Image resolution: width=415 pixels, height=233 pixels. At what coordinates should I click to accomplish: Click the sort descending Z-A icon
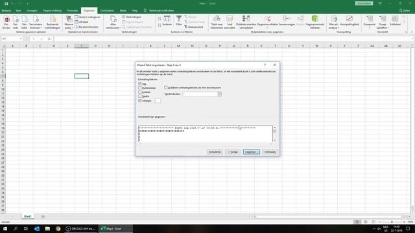click(x=160, y=25)
